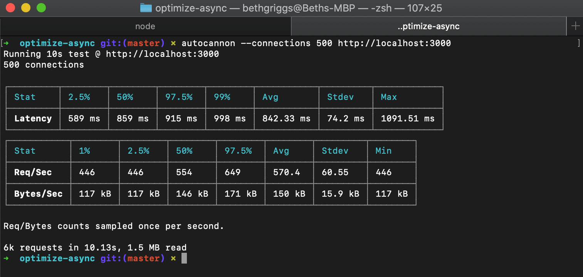Click the 6k requests summary text
This screenshot has width=583, height=277.
tap(94, 247)
